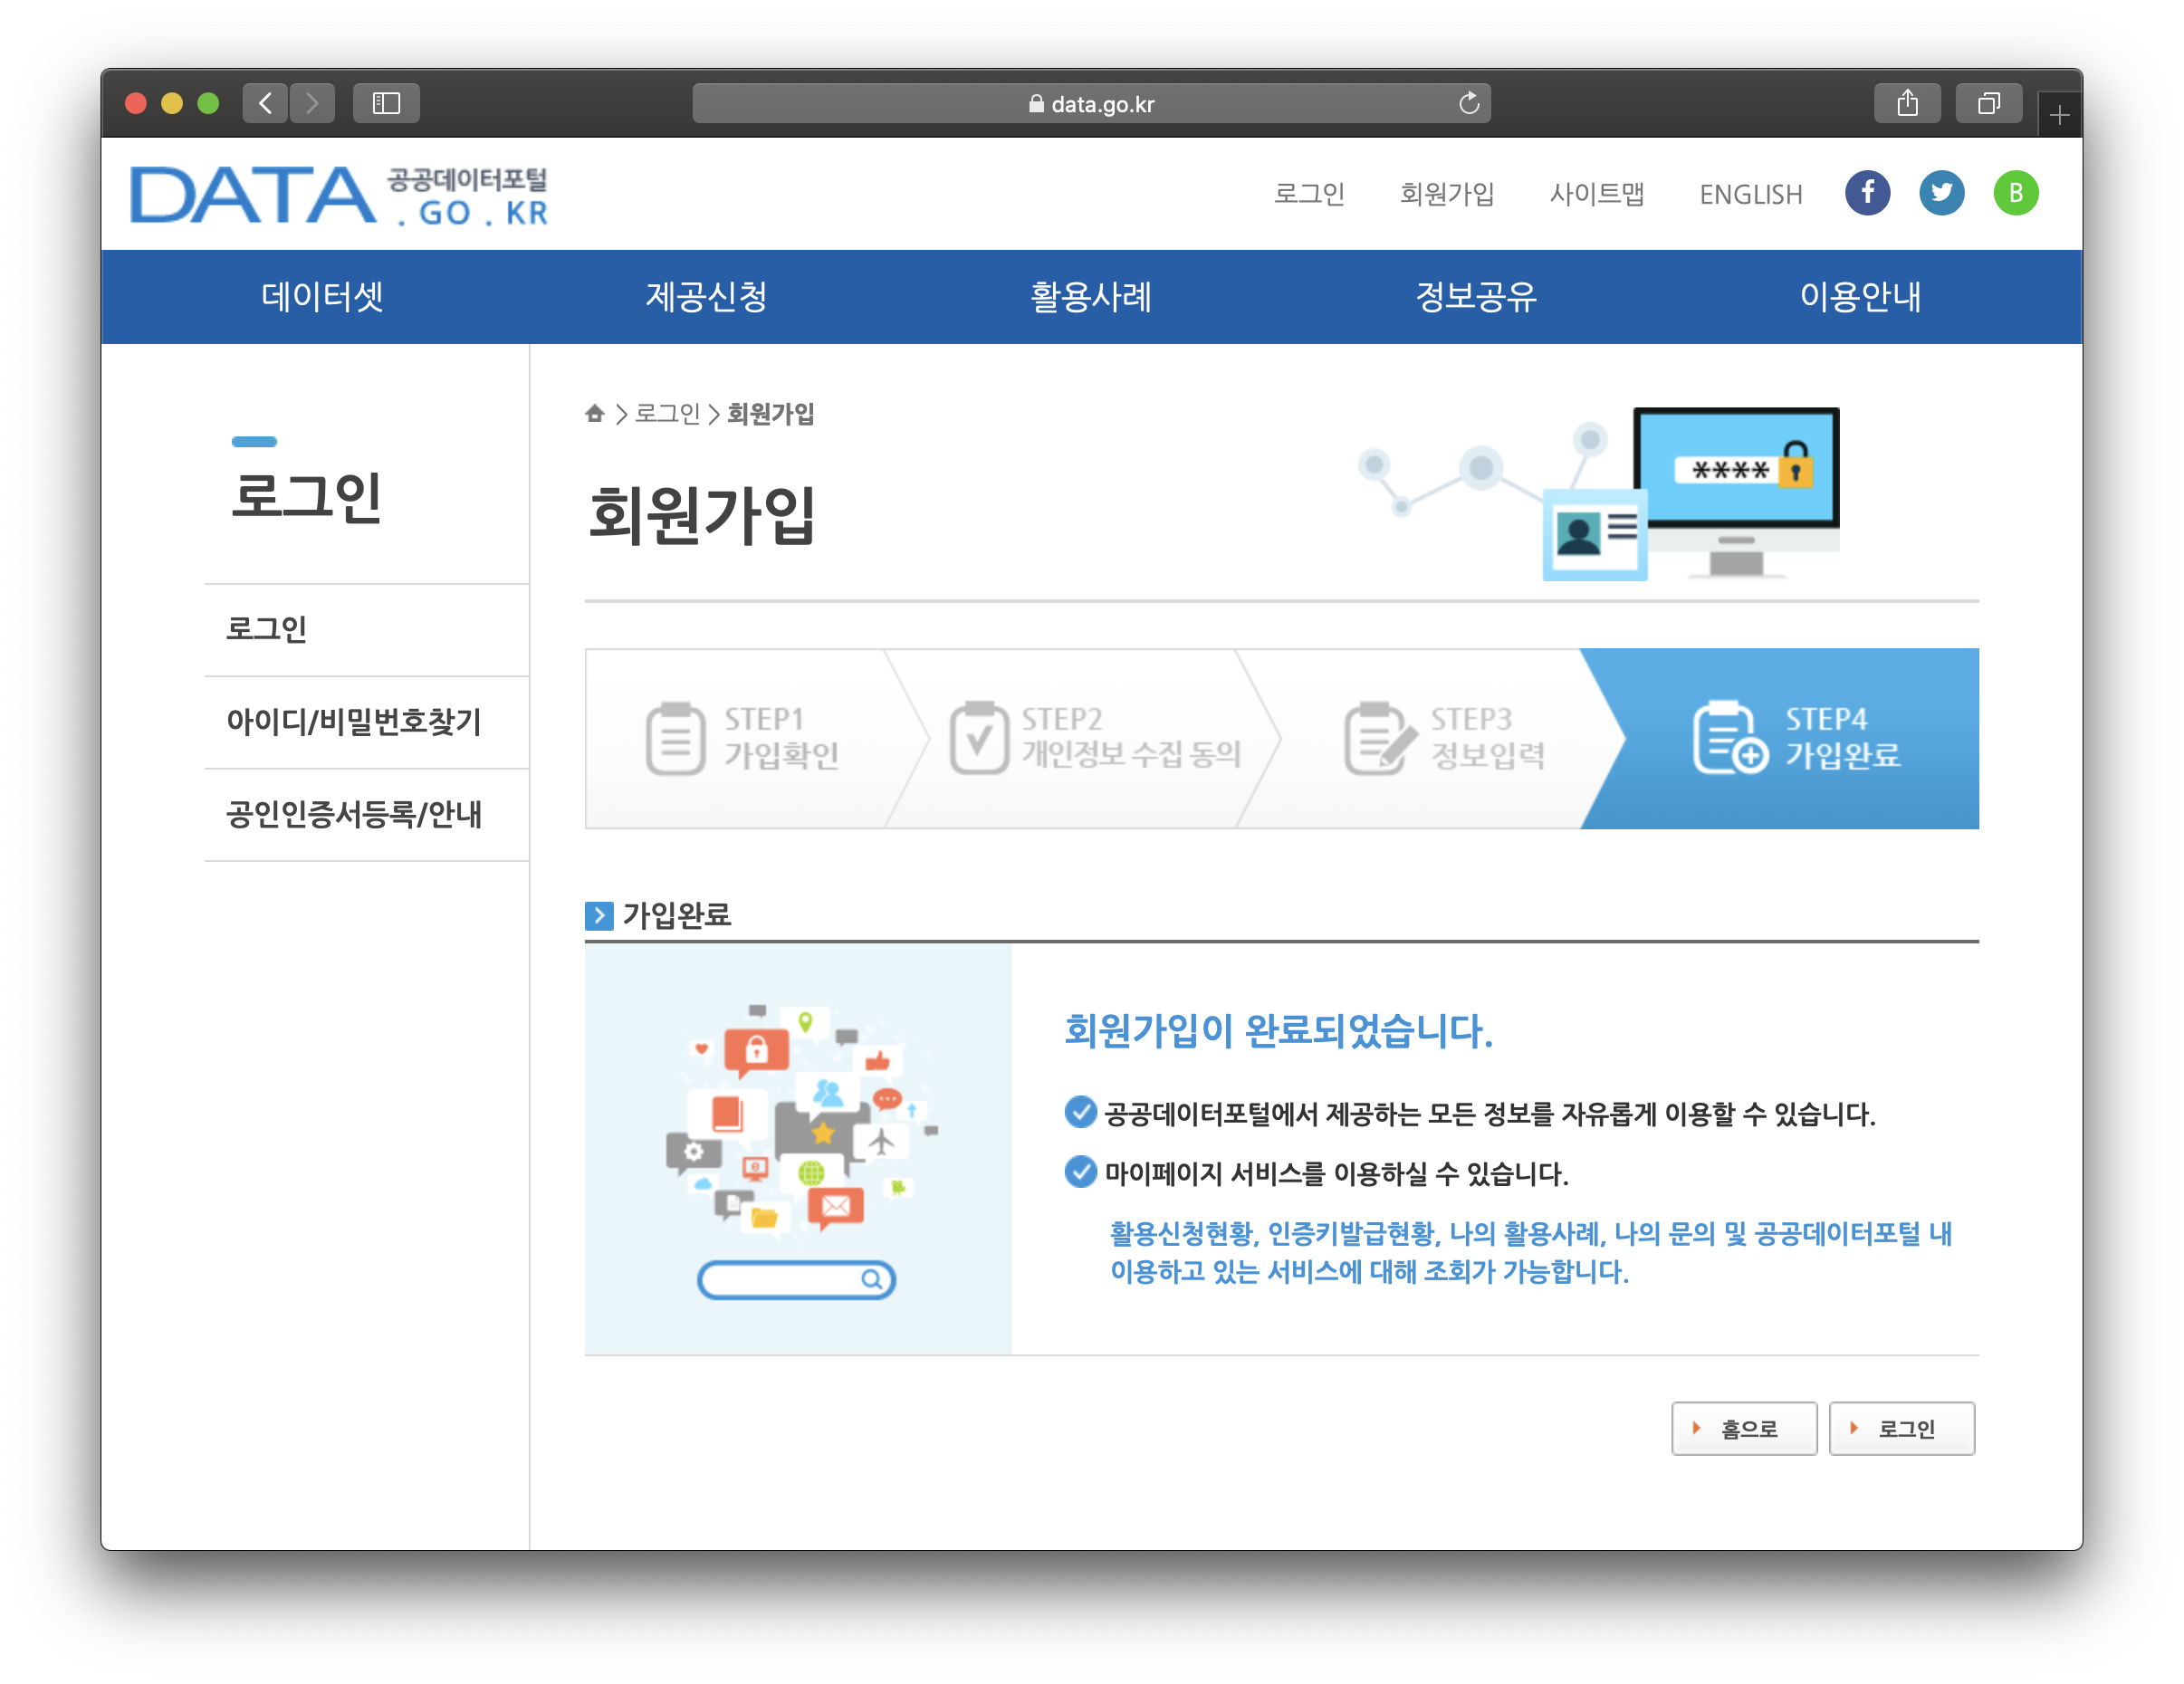Open a new tab plus button
This screenshot has height=1684, width=2184.
tap(2058, 116)
